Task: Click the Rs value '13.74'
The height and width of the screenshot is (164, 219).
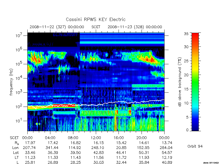Action: coord(167,143)
